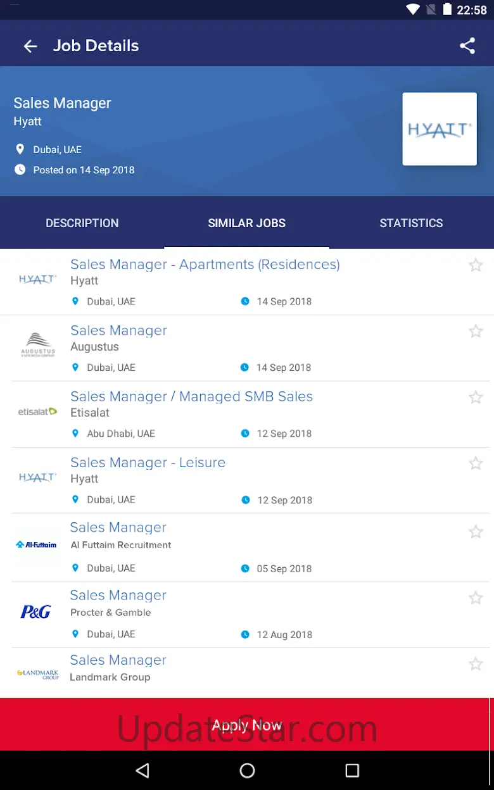Viewport: 494px width, 790px height.
Task: Tap Android recent apps button
Action: click(x=352, y=770)
